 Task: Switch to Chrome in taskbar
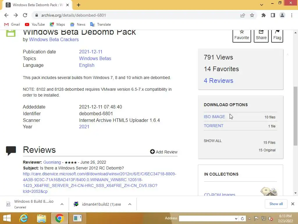click(x=59, y=218)
